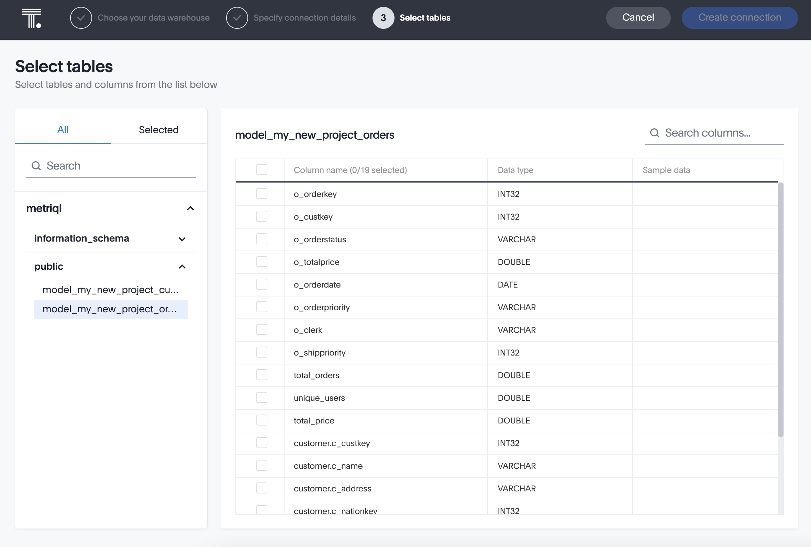Click the step 3 circle icon

(x=383, y=18)
